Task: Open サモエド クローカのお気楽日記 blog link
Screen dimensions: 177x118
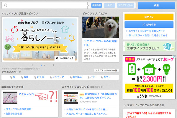Action: coord(100,43)
